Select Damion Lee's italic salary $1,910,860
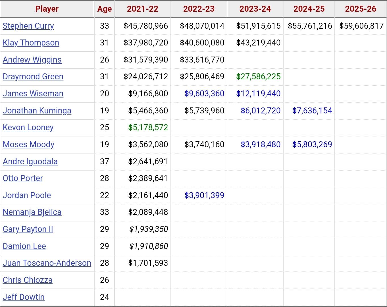 click(x=149, y=246)
